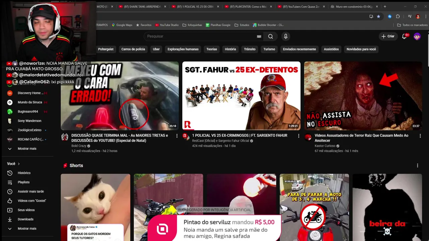Open the options menu for the DISCUSSÃO QUASE TERMINA MAL video
429x241 pixels.
(177, 136)
